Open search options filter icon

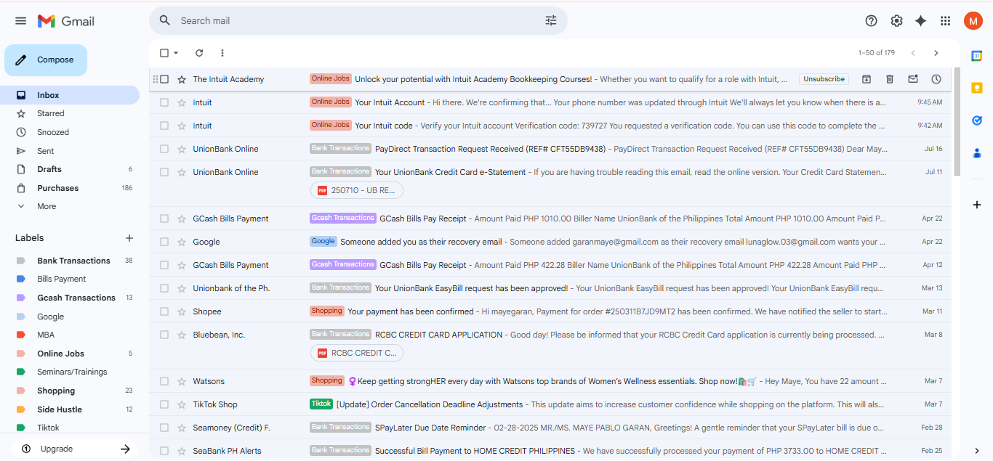click(551, 21)
